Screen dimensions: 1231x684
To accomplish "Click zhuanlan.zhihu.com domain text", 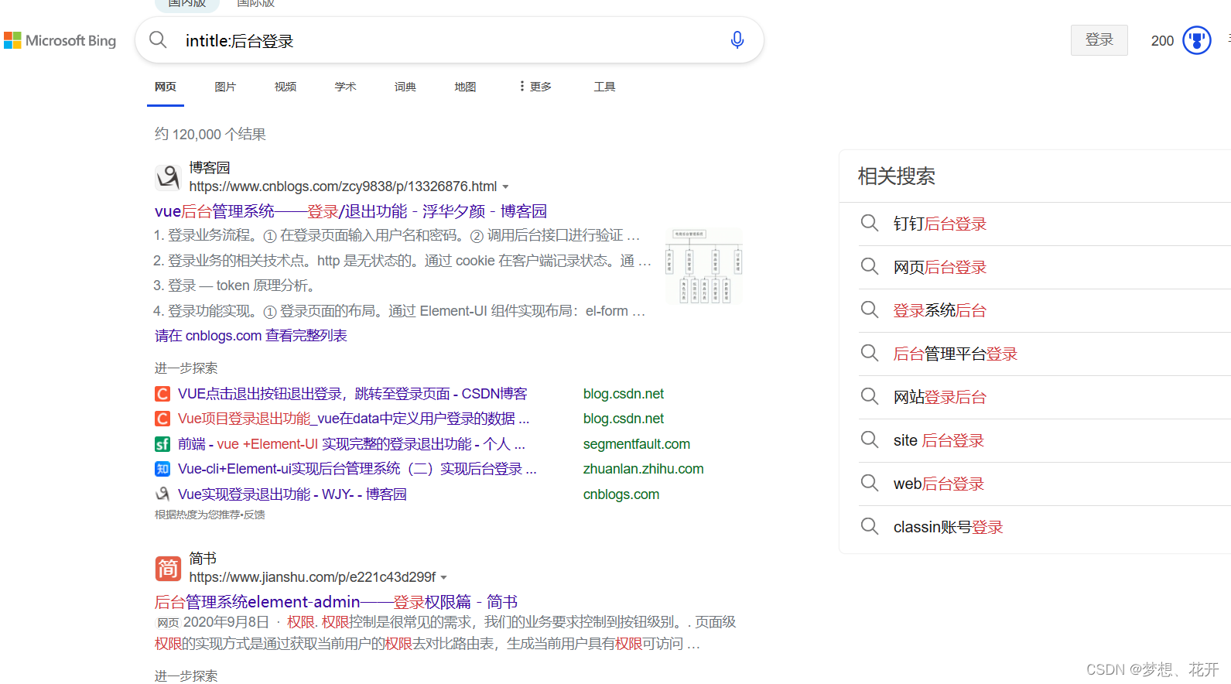I will pos(644,469).
